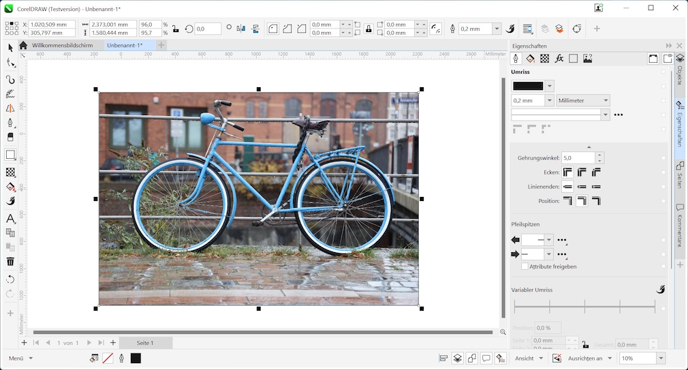Toggle edit corners together lock

pos(369,29)
